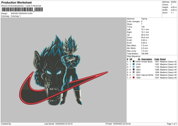Click the Code column header
The width and height of the screenshot is (178, 126).
[x=157, y=59]
